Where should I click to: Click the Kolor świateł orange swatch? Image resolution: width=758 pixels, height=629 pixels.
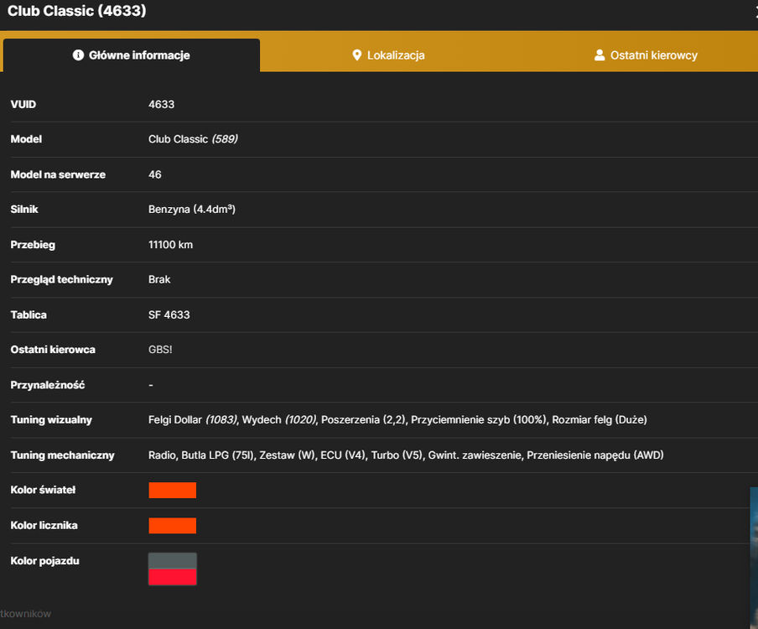[x=172, y=491]
